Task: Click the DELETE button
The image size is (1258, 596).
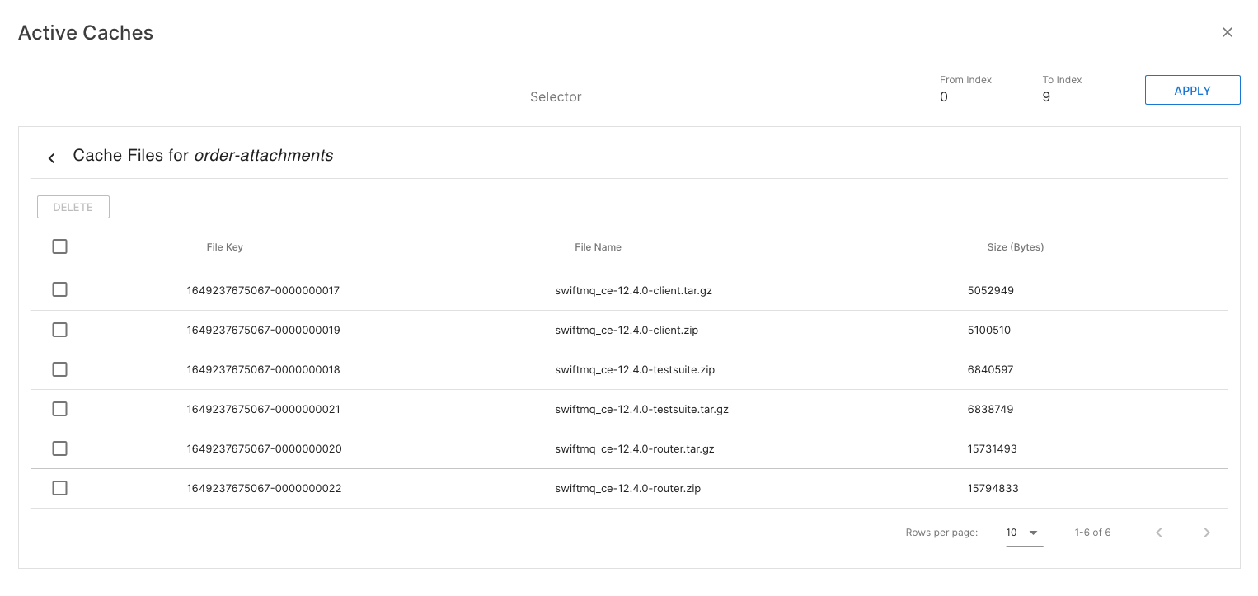Action: pos(73,207)
